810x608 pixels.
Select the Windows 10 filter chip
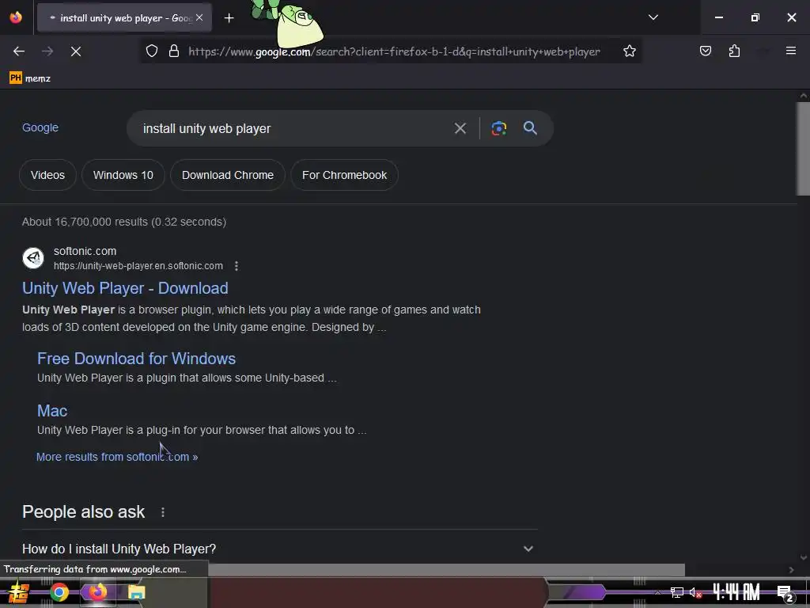click(x=123, y=175)
